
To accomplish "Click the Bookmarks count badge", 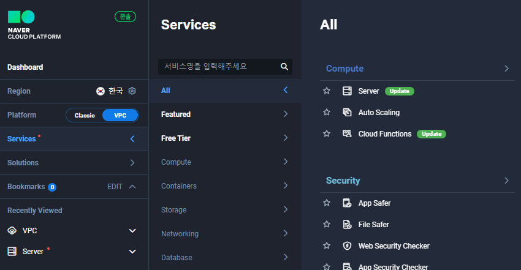I will point(52,187).
